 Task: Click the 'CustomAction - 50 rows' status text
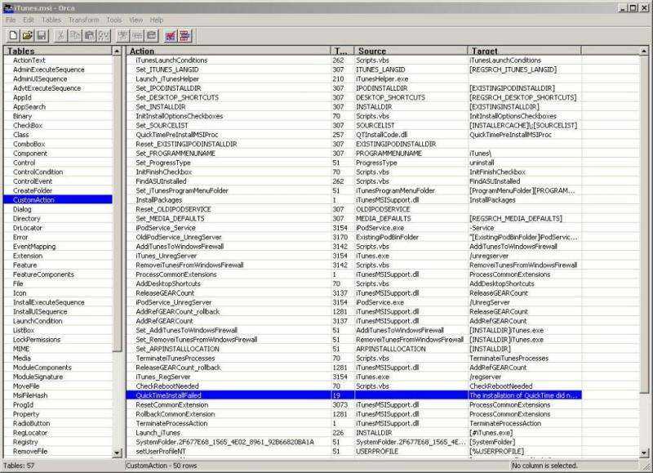tap(161, 466)
